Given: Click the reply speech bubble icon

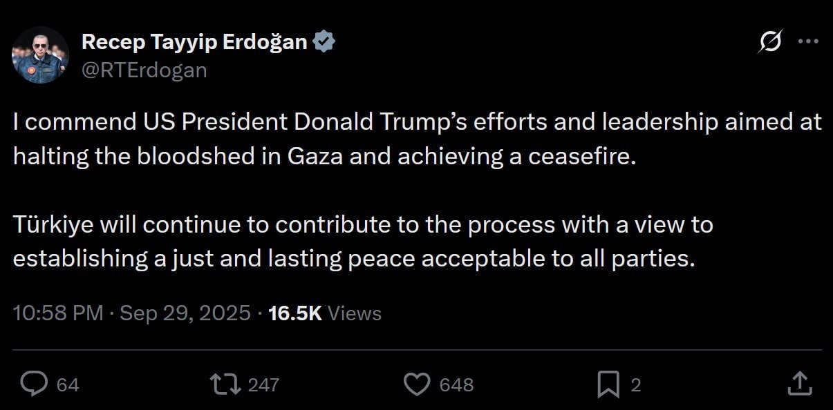Looking at the screenshot, I should [34, 384].
